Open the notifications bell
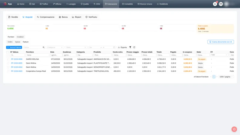This screenshot has height=135, width=240. tap(215, 4)
